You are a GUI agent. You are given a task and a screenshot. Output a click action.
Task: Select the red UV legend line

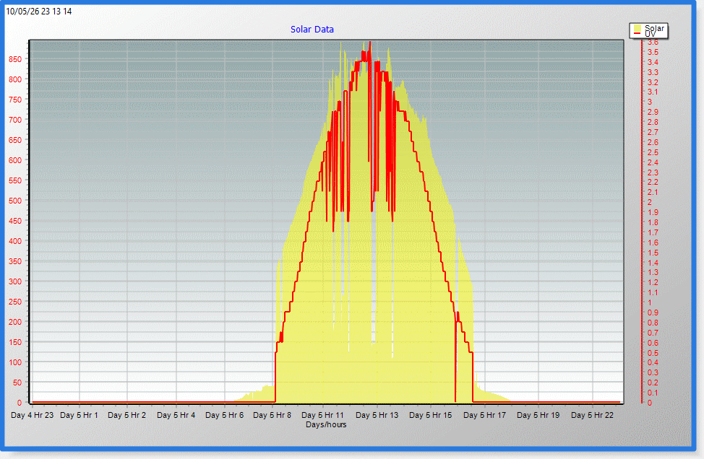[x=637, y=34]
